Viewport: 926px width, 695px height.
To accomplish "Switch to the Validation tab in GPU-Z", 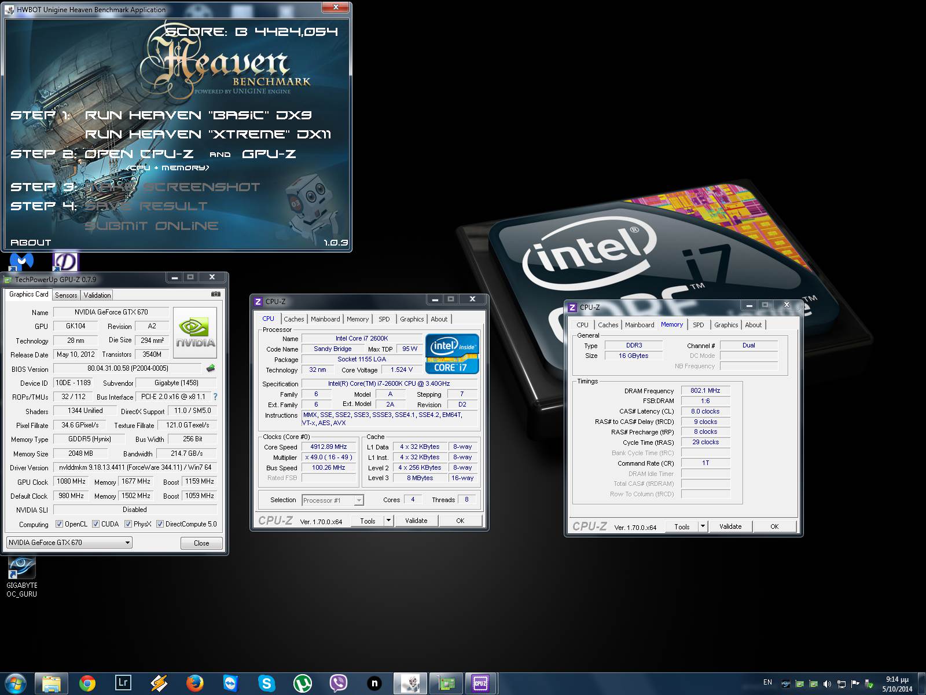I will (97, 295).
